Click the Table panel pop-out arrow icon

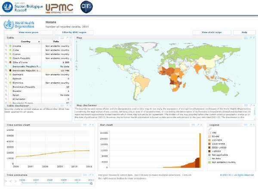68,38
